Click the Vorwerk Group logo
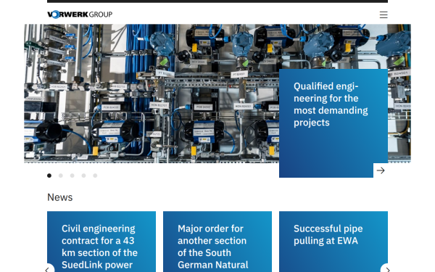Image resolution: width=435 pixels, height=272 pixels. point(80,15)
